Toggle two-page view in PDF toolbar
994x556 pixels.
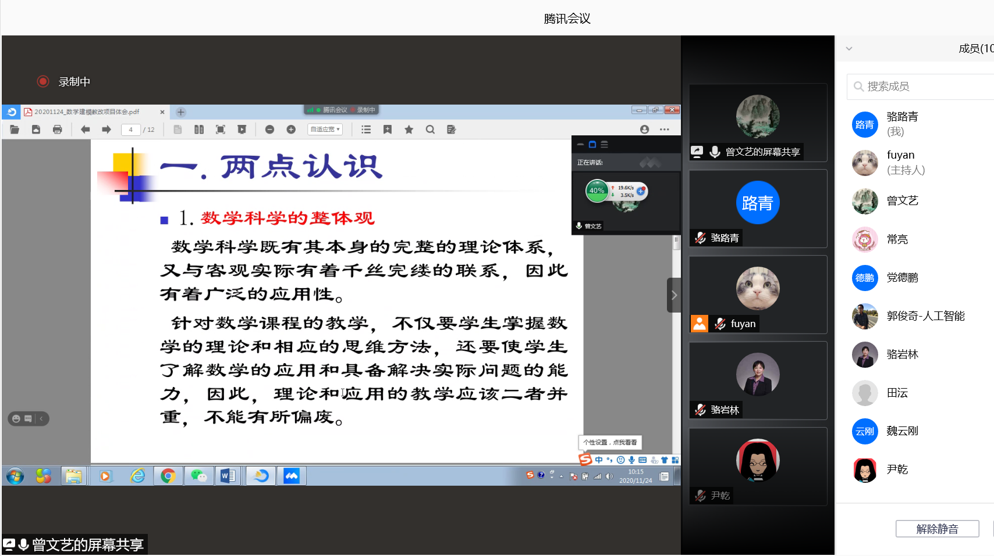pyautogui.click(x=199, y=130)
